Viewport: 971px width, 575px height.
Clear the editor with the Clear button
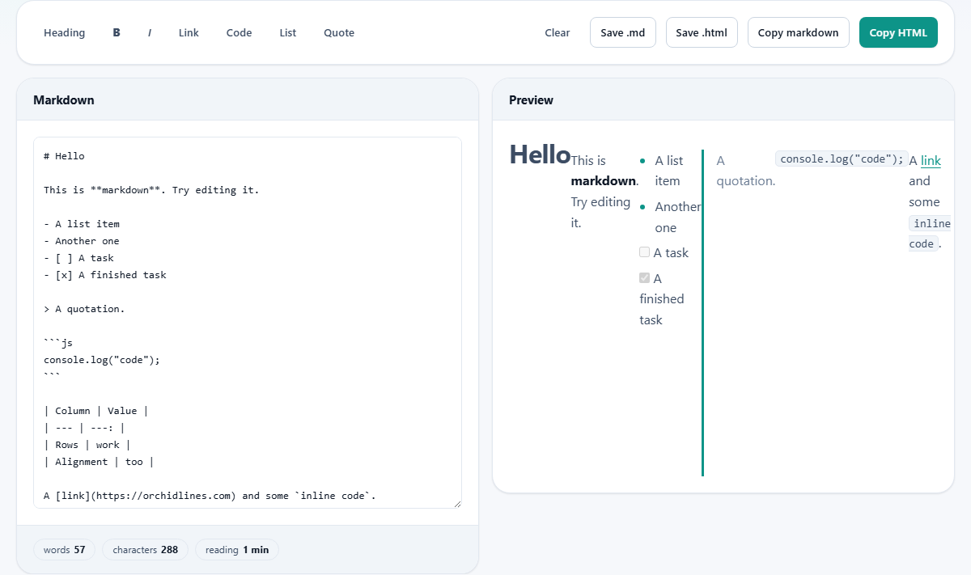pyautogui.click(x=558, y=33)
